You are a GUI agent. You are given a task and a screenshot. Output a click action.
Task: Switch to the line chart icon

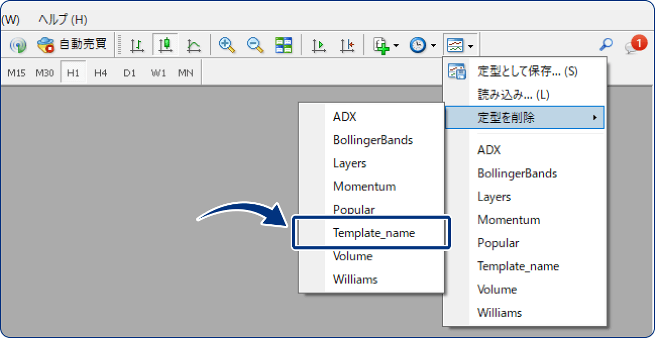(x=193, y=46)
